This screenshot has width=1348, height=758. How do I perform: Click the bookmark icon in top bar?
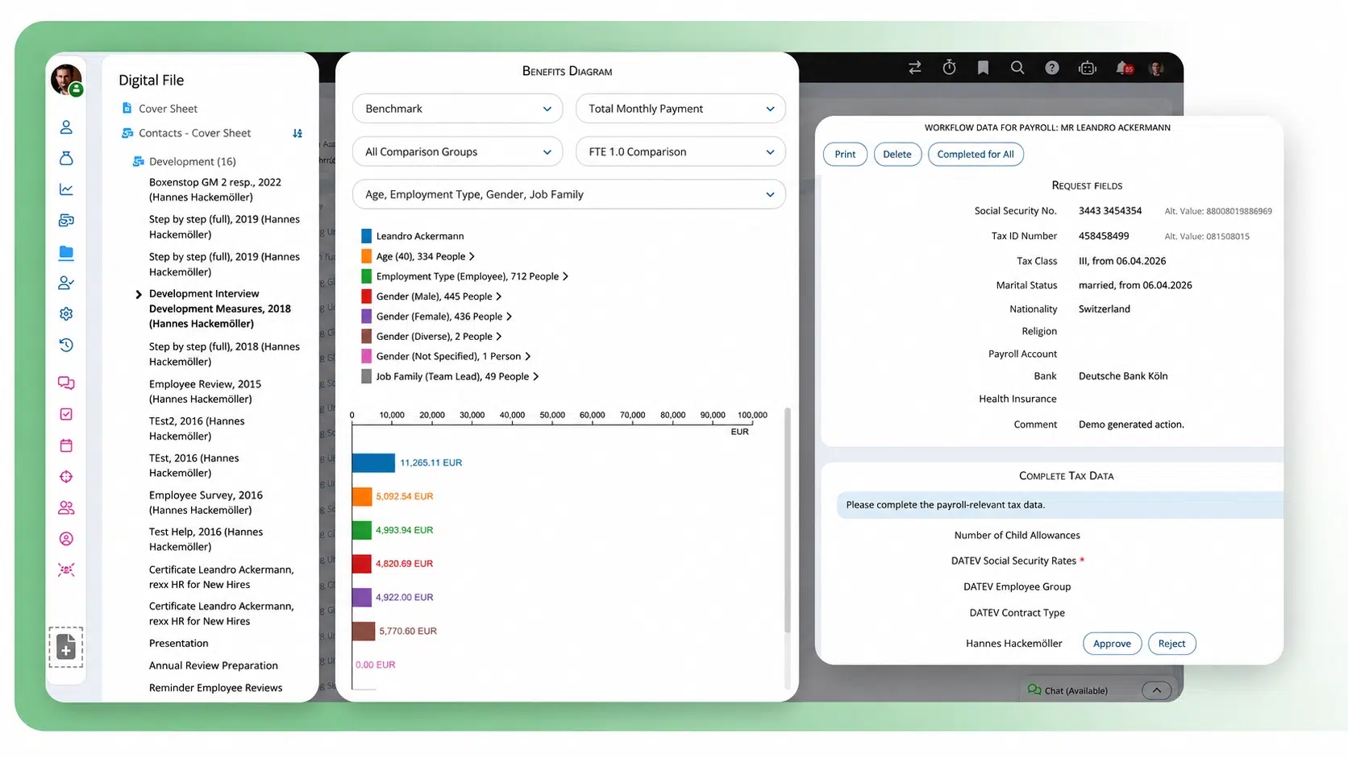(x=983, y=68)
